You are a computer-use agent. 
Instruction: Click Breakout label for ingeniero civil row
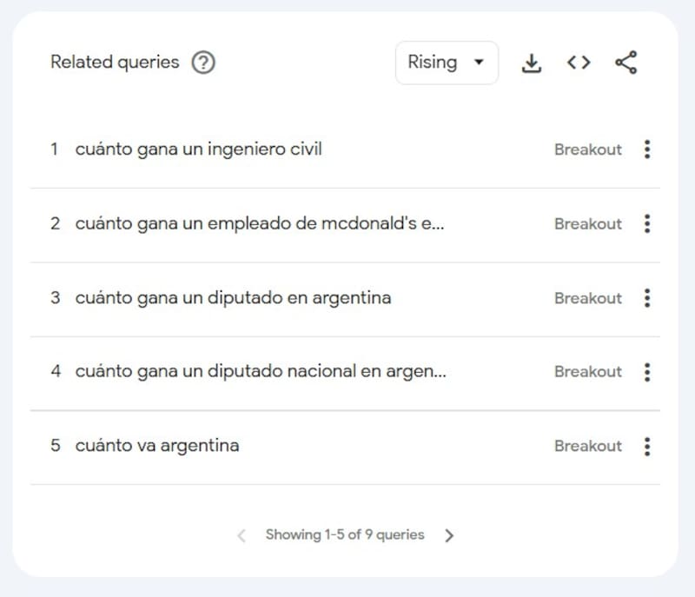coord(588,149)
